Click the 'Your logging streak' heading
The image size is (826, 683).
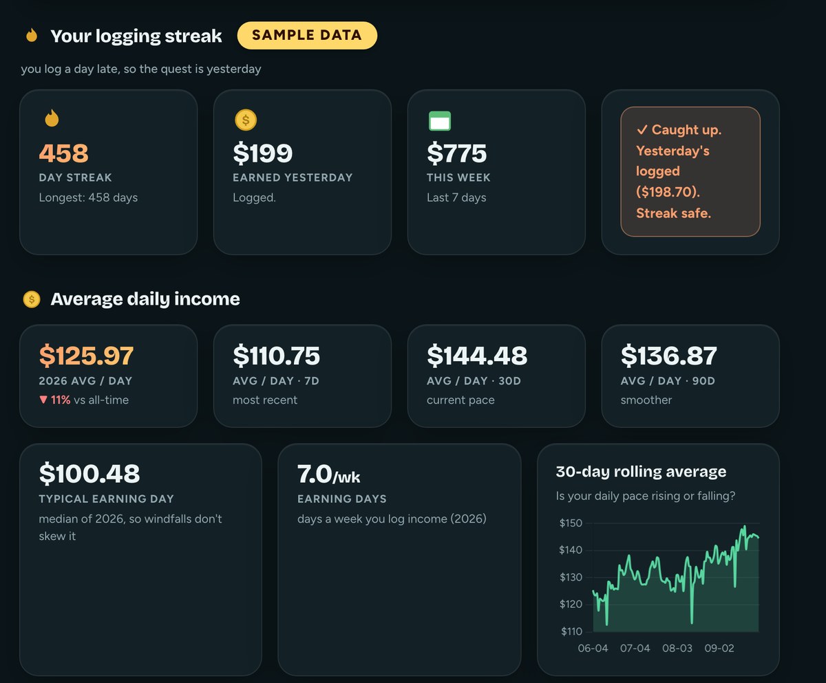pyautogui.click(x=136, y=36)
